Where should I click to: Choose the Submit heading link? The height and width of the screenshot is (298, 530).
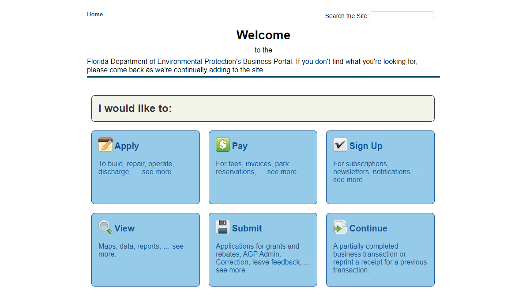click(x=247, y=228)
